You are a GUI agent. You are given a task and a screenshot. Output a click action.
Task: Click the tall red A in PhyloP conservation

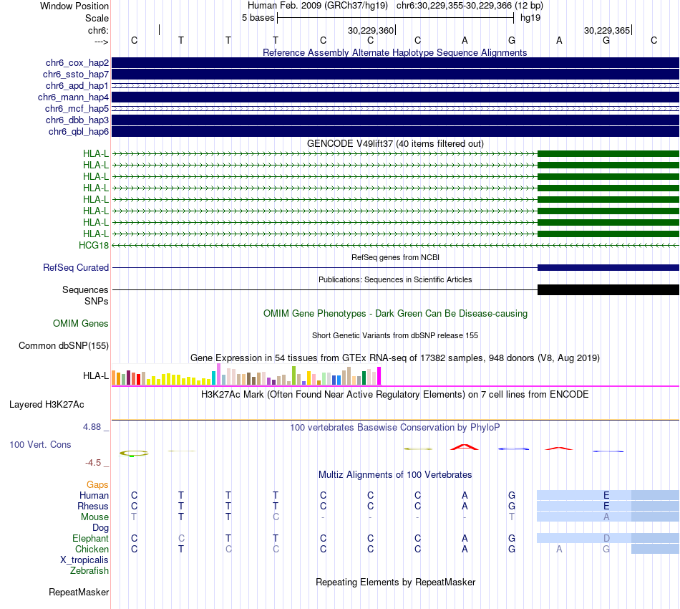click(x=465, y=447)
